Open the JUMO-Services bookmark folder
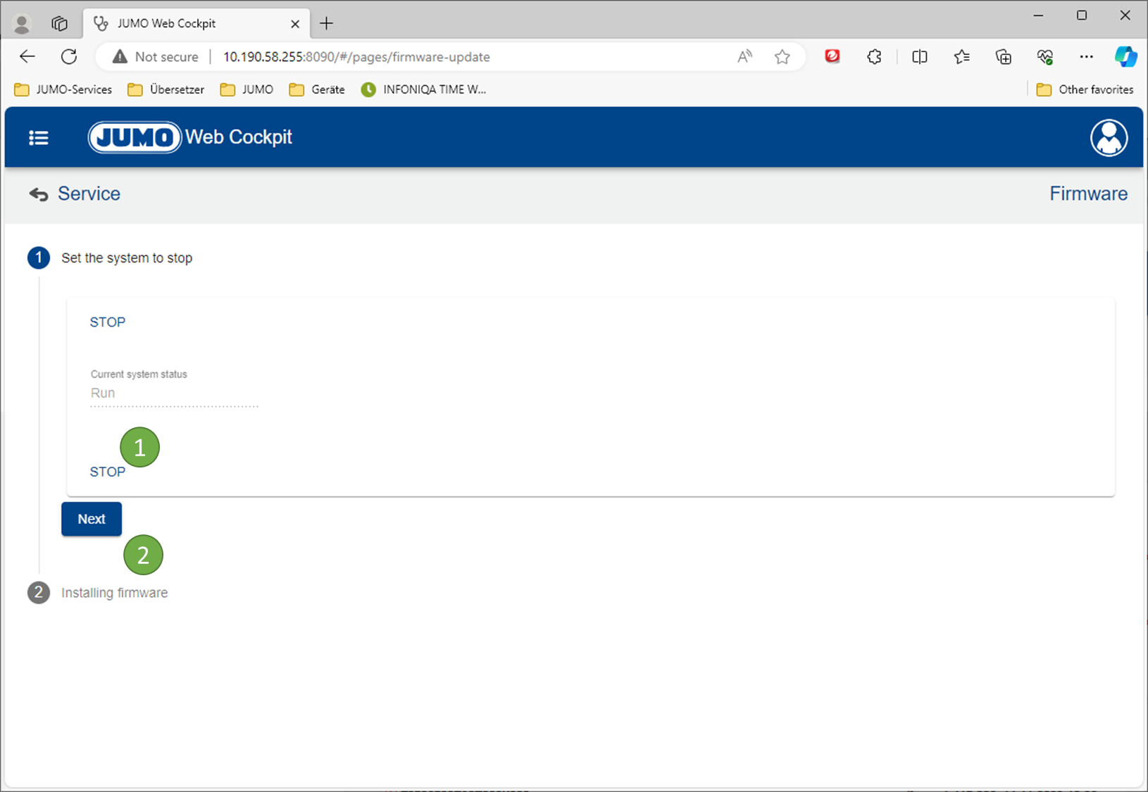The height and width of the screenshot is (792, 1148). (x=63, y=89)
